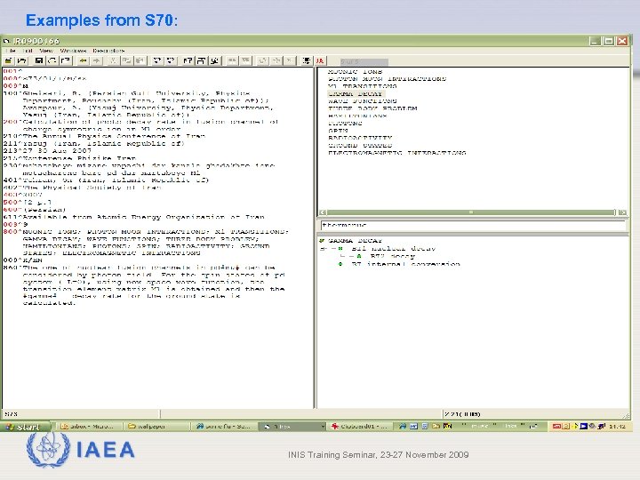Image resolution: width=640 pixels, height=480 pixels.
Task: Click the descriptor list horizontal scrollbar
Action: 471,212
